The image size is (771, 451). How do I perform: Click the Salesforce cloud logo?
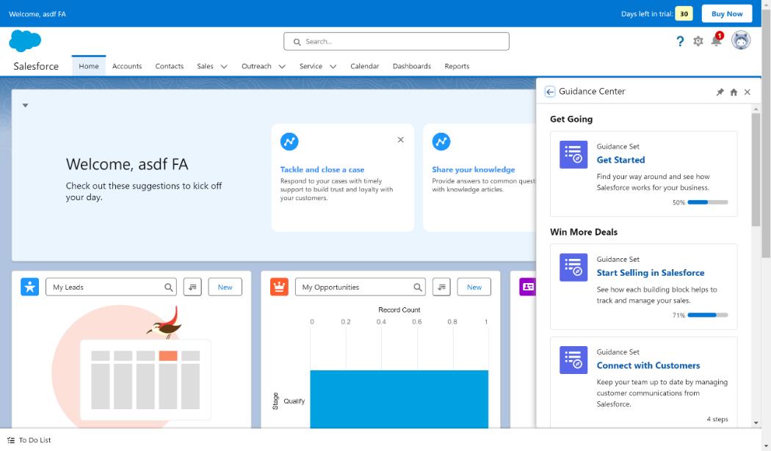click(x=25, y=41)
